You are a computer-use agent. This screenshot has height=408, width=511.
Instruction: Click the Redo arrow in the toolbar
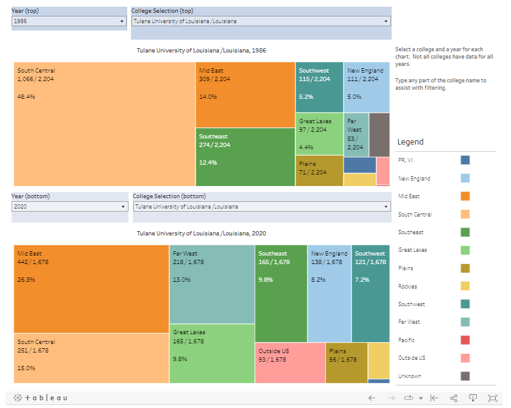tap(392, 398)
